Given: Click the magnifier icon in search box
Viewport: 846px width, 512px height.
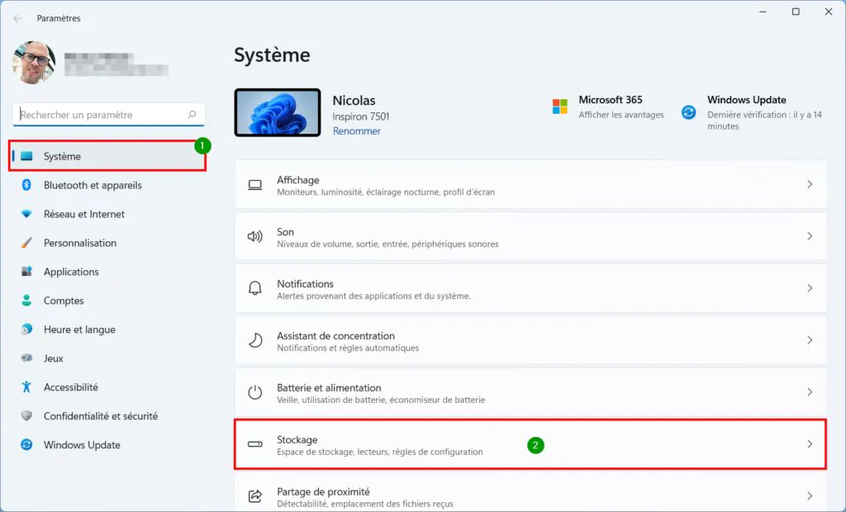Looking at the screenshot, I should coord(192,115).
